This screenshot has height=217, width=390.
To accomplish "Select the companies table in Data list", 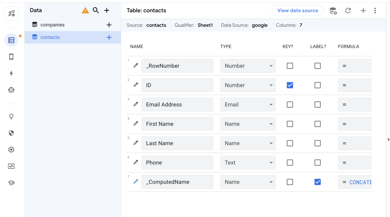I will (x=53, y=25).
